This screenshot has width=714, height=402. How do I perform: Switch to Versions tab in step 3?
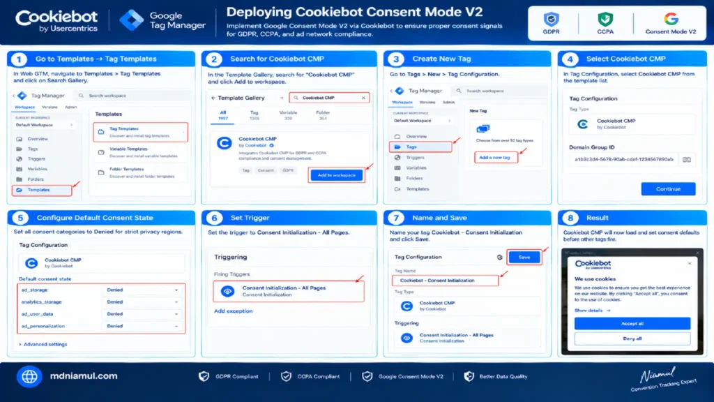427,103
